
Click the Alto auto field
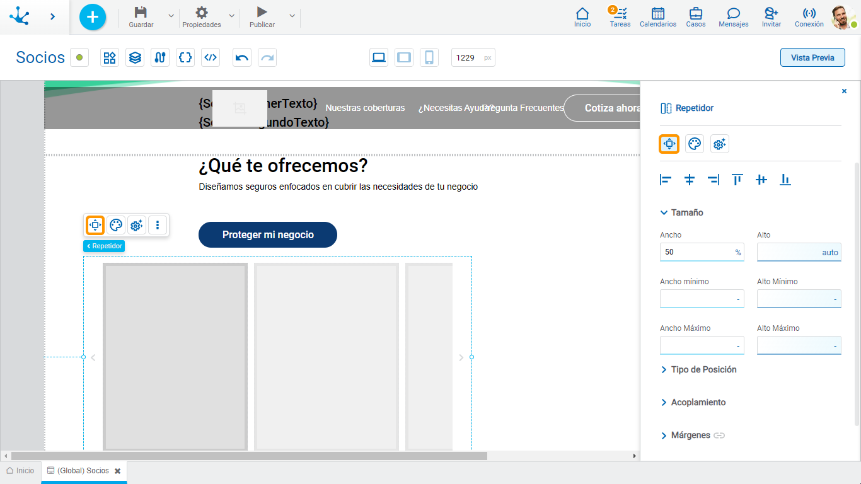point(799,252)
